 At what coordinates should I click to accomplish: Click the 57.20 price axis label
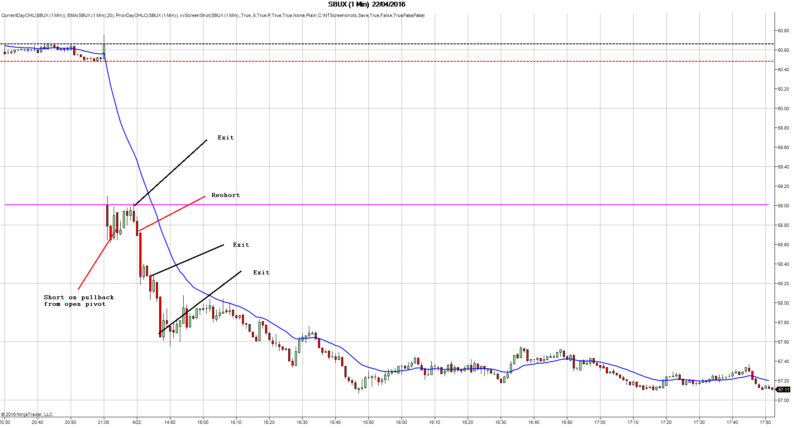(x=783, y=381)
